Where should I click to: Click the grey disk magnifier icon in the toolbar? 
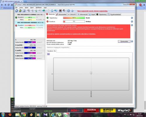64,11
